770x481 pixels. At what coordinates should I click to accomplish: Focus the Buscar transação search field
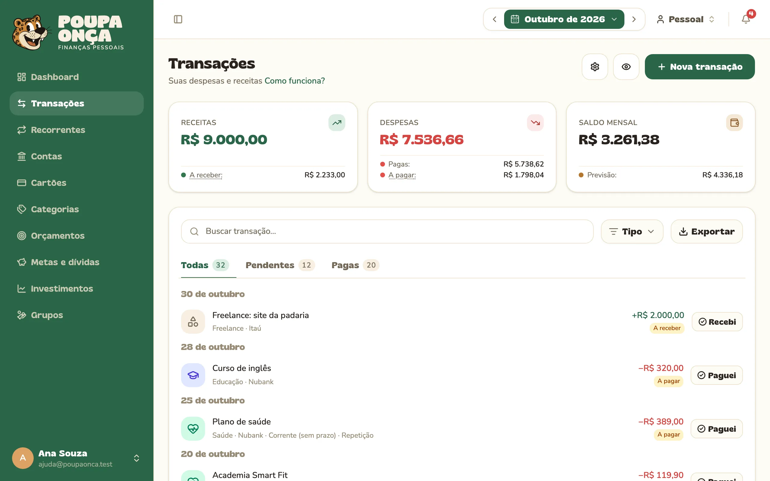tap(387, 231)
